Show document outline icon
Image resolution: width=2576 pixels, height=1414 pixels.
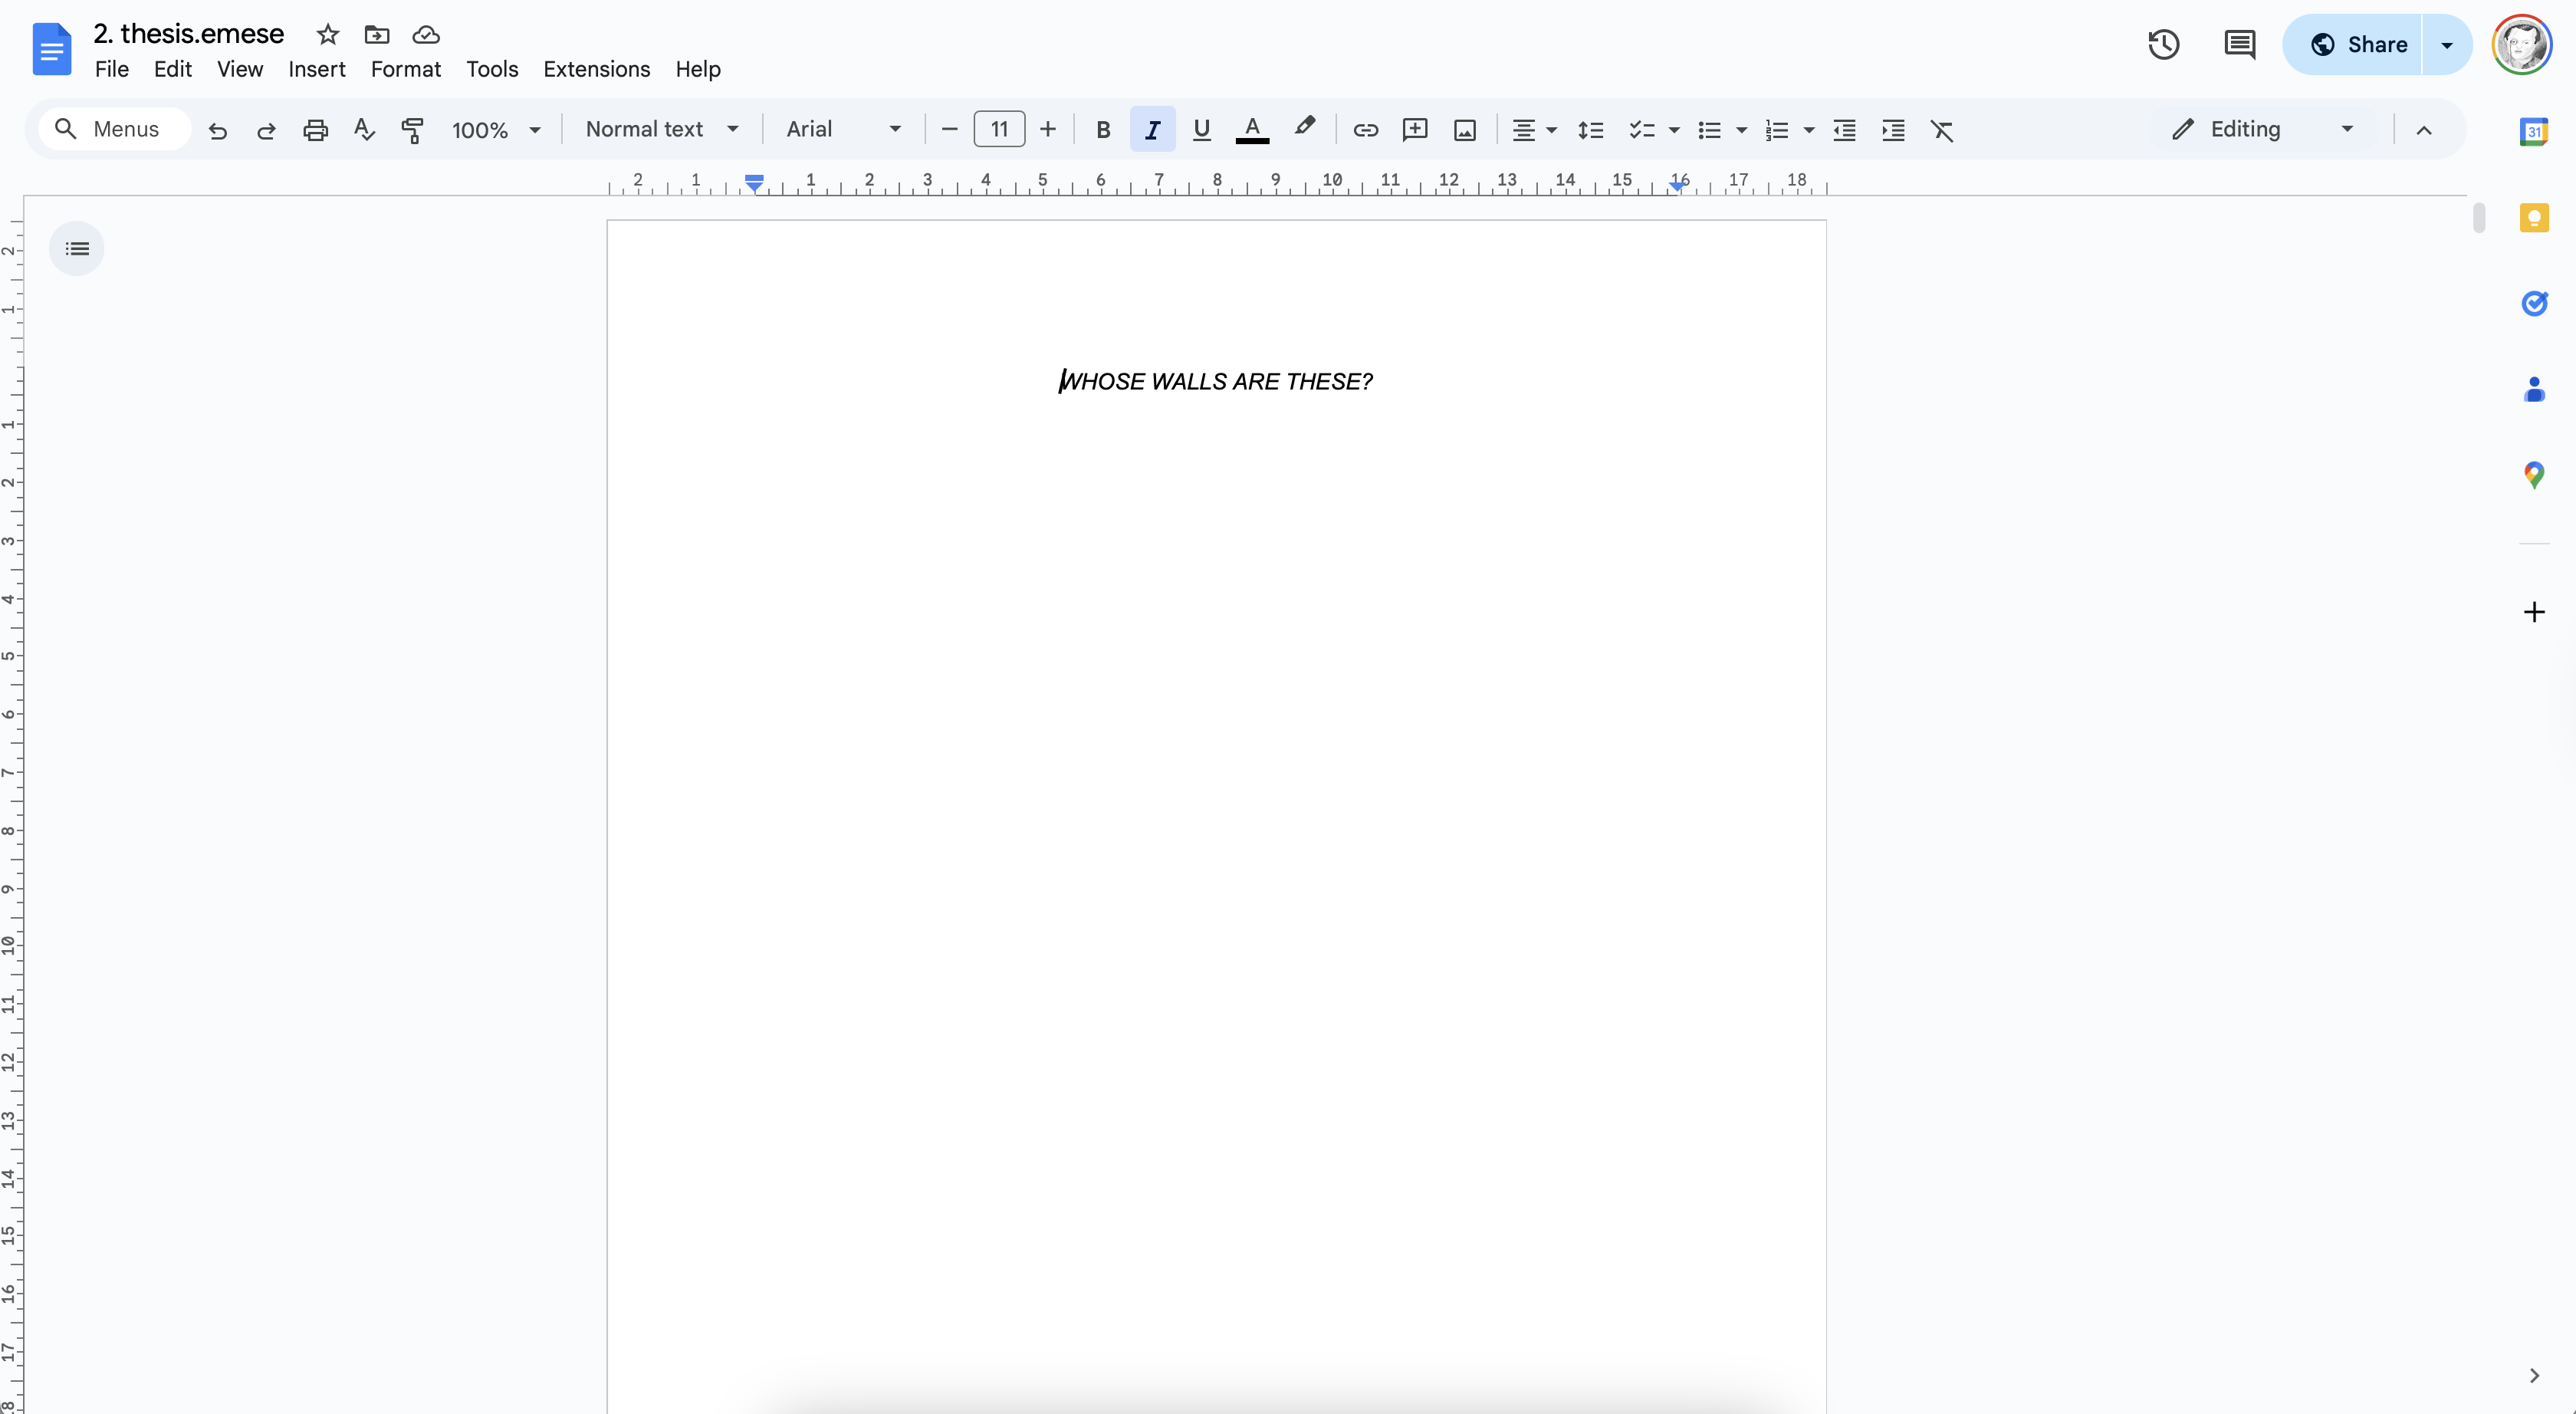click(x=77, y=249)
